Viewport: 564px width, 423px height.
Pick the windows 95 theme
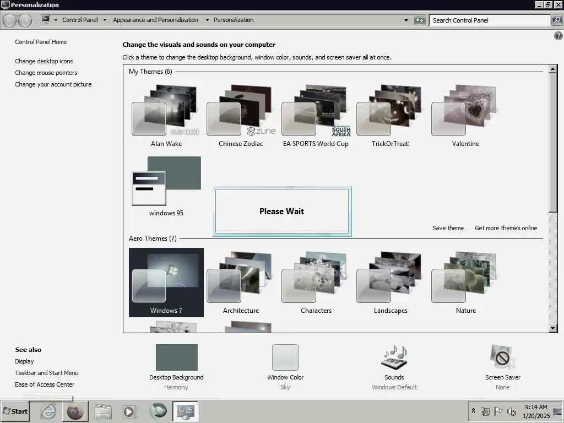click(166, 186)
